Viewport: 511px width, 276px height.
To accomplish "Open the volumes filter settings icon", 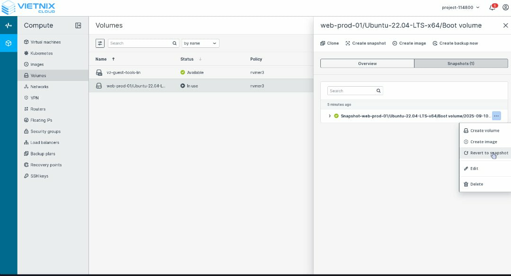I will [x=100, y=43].
